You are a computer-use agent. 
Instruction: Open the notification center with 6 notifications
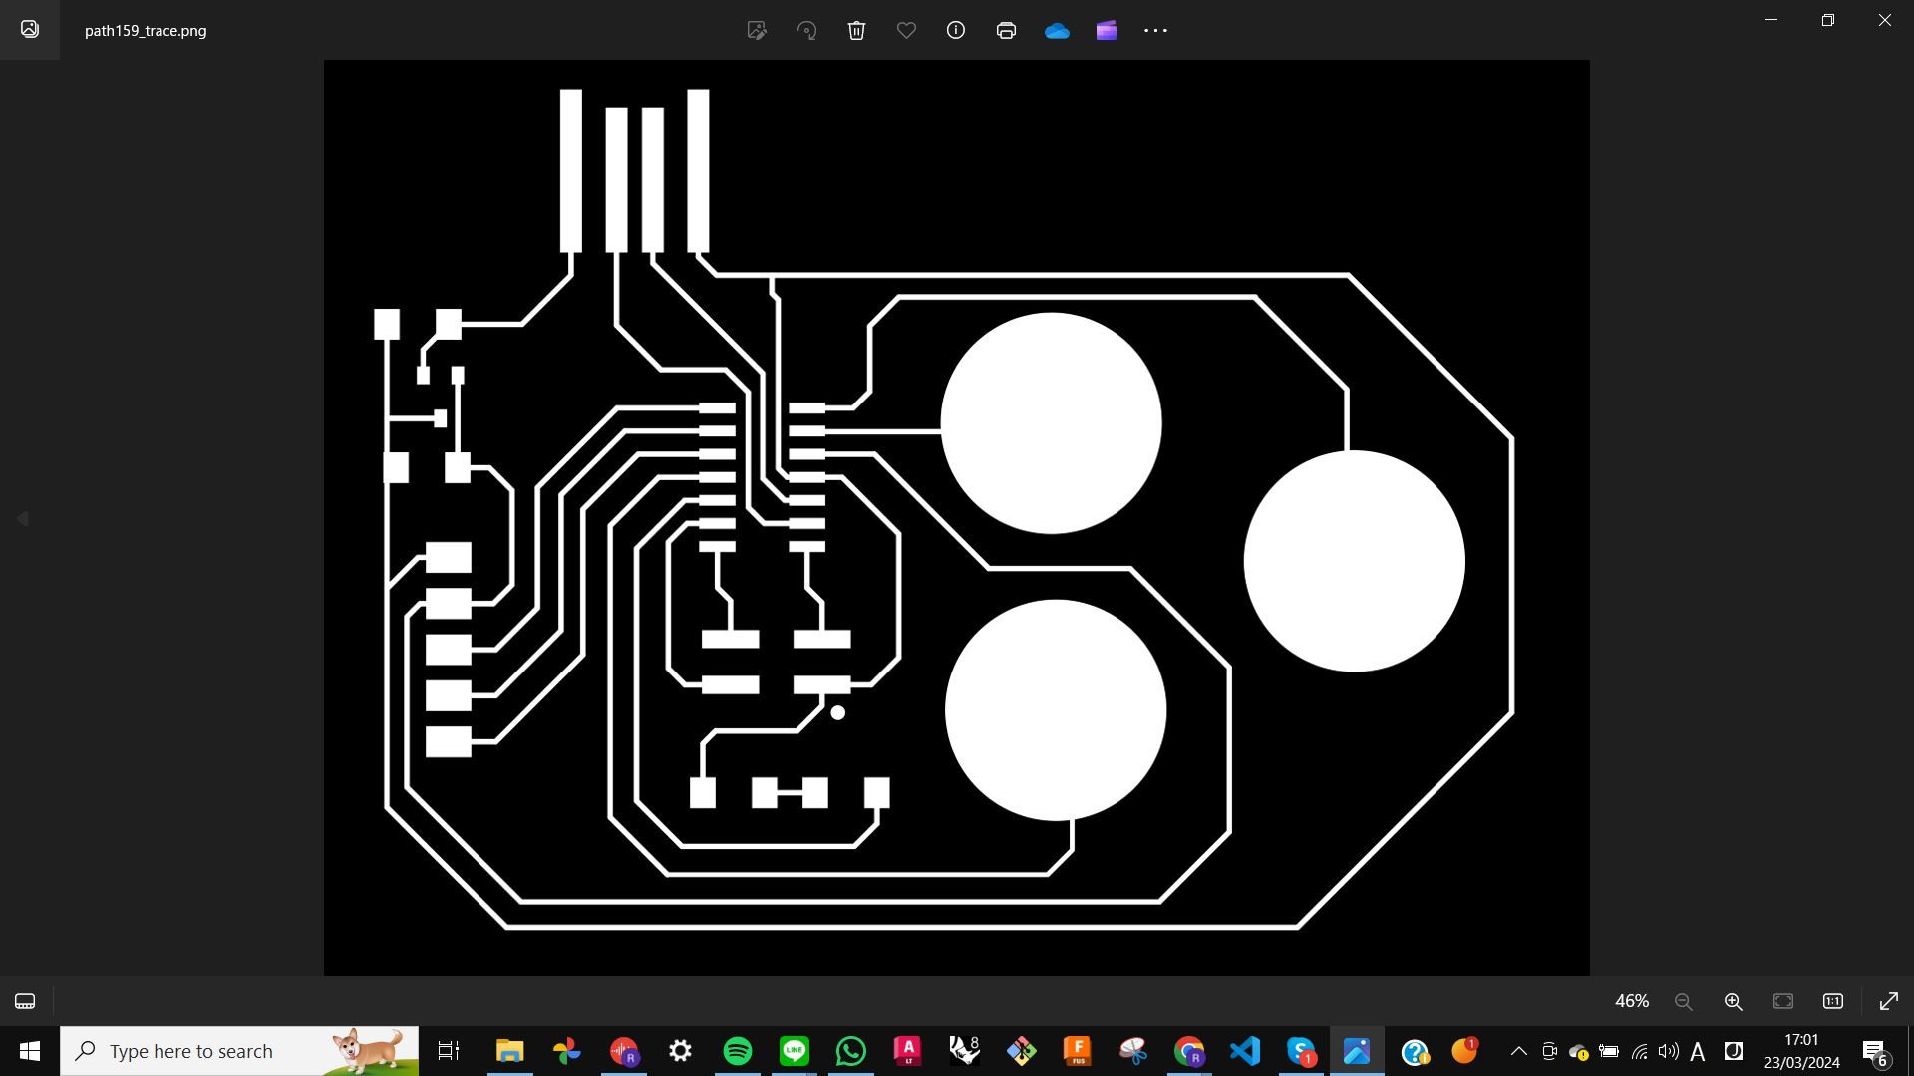point(1875,1052)
